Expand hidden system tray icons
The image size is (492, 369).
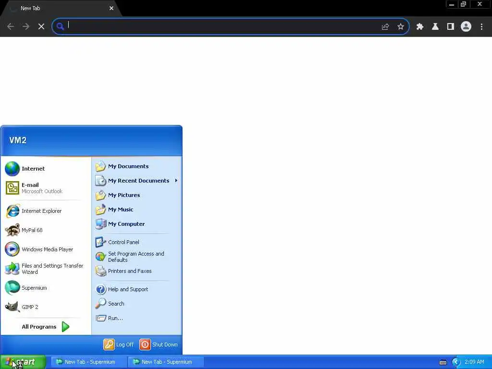[x=456, y=362]
